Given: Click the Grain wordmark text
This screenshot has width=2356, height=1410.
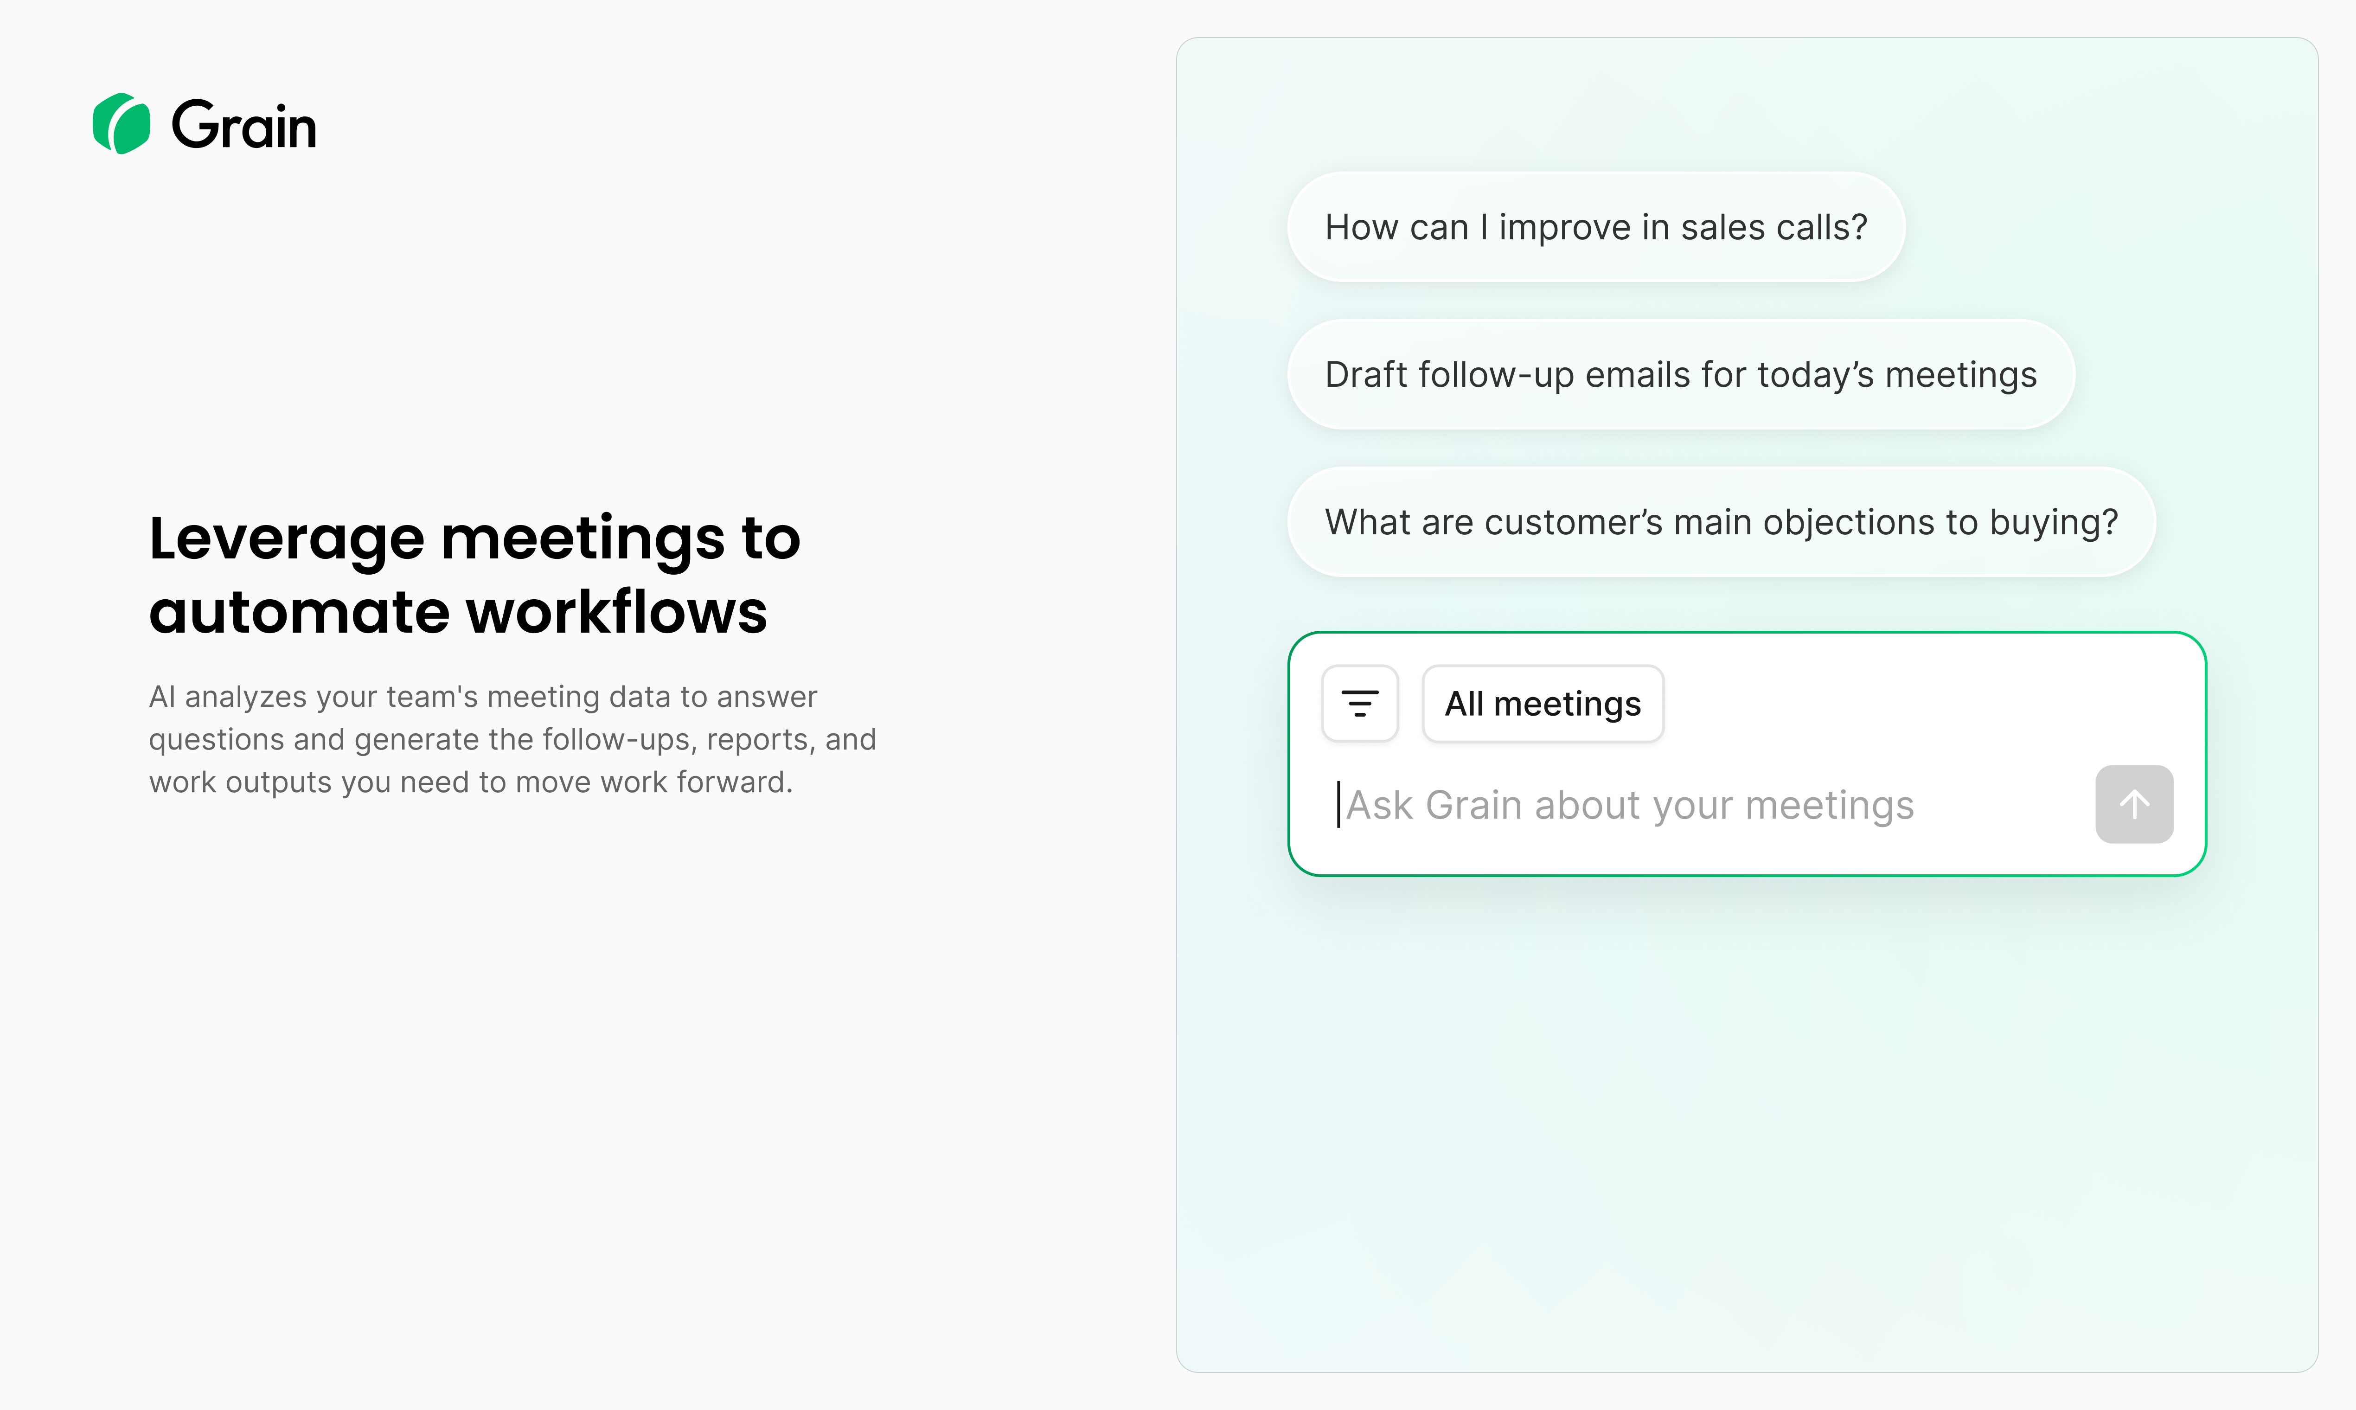Looking at the screenshot, I should tap(243, 125).
